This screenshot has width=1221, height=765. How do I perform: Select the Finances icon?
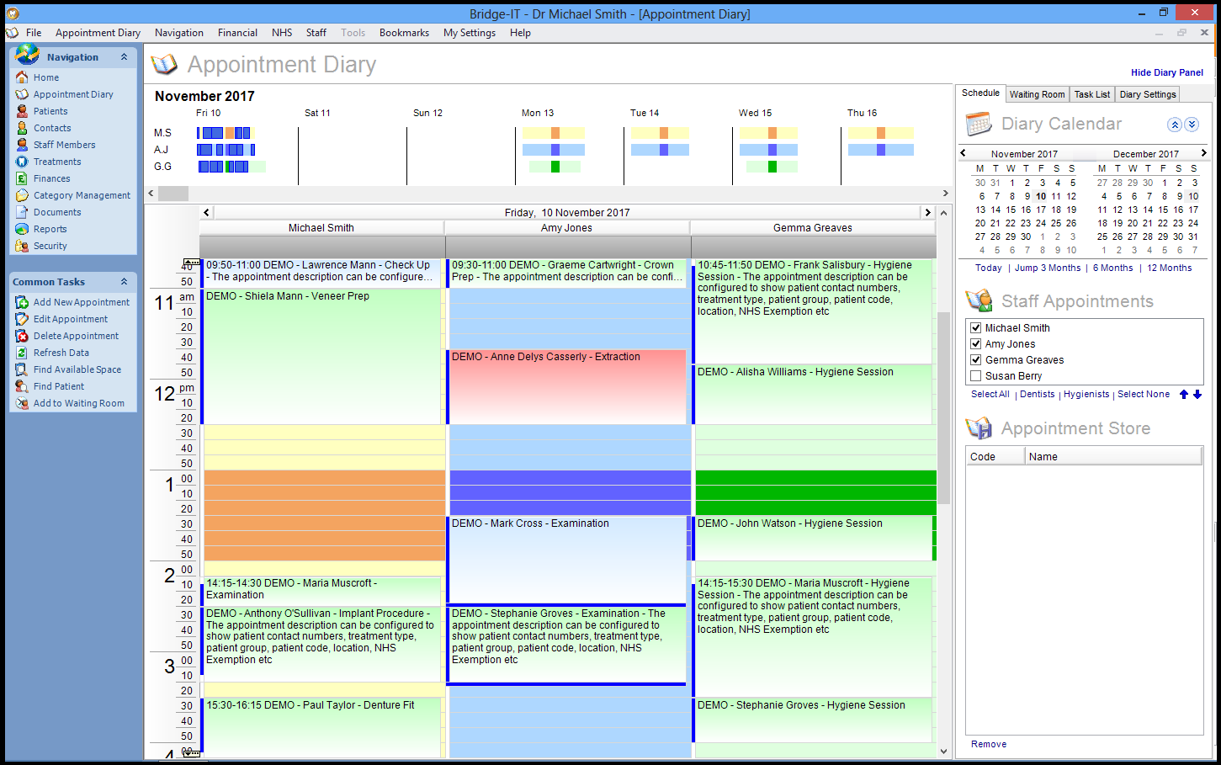[x=22, y=178]
